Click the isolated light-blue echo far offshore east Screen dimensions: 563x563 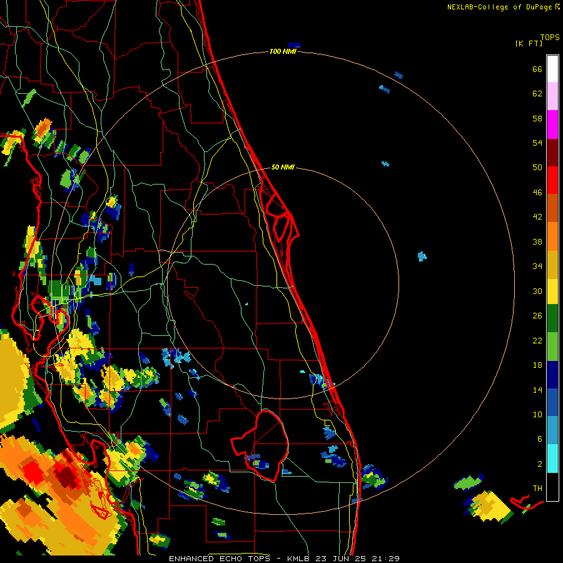click(422, 256)
